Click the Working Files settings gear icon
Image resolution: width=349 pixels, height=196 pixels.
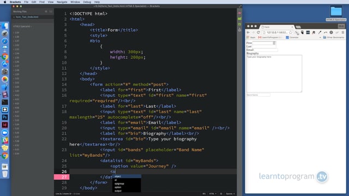click(46, 11)
